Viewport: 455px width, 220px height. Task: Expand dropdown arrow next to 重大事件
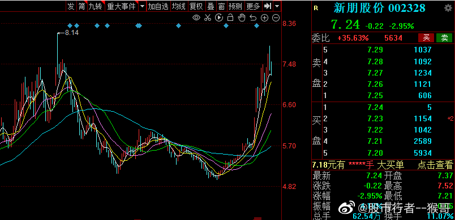pos(142,6)
